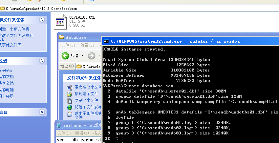Open the Edit menu in initsen Notepad

pyautogui.click(x=82, y=133)
